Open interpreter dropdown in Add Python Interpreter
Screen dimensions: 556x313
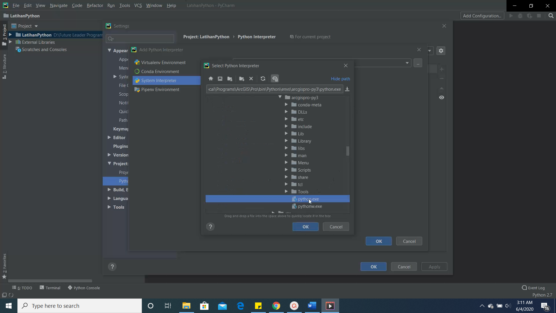pyautogui.click(x=407, y=63)
